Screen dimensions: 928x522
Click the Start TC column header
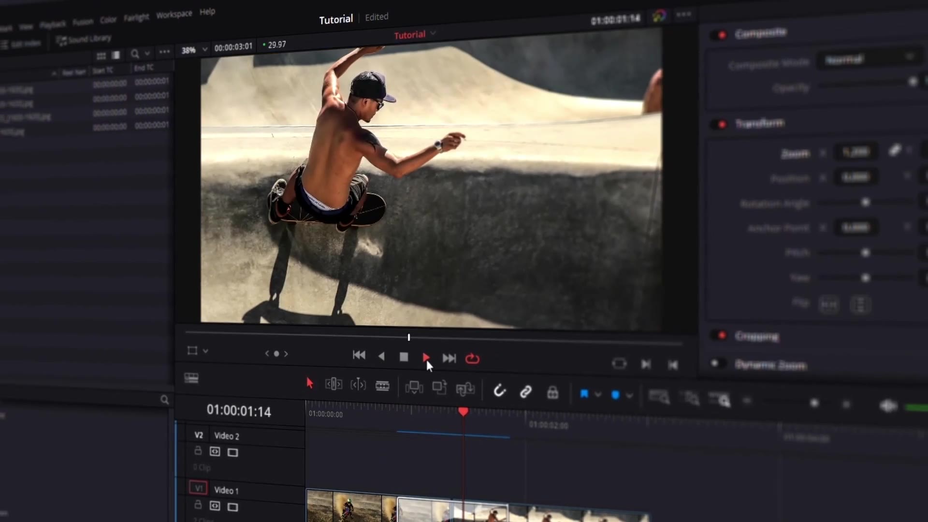[102, 70]
